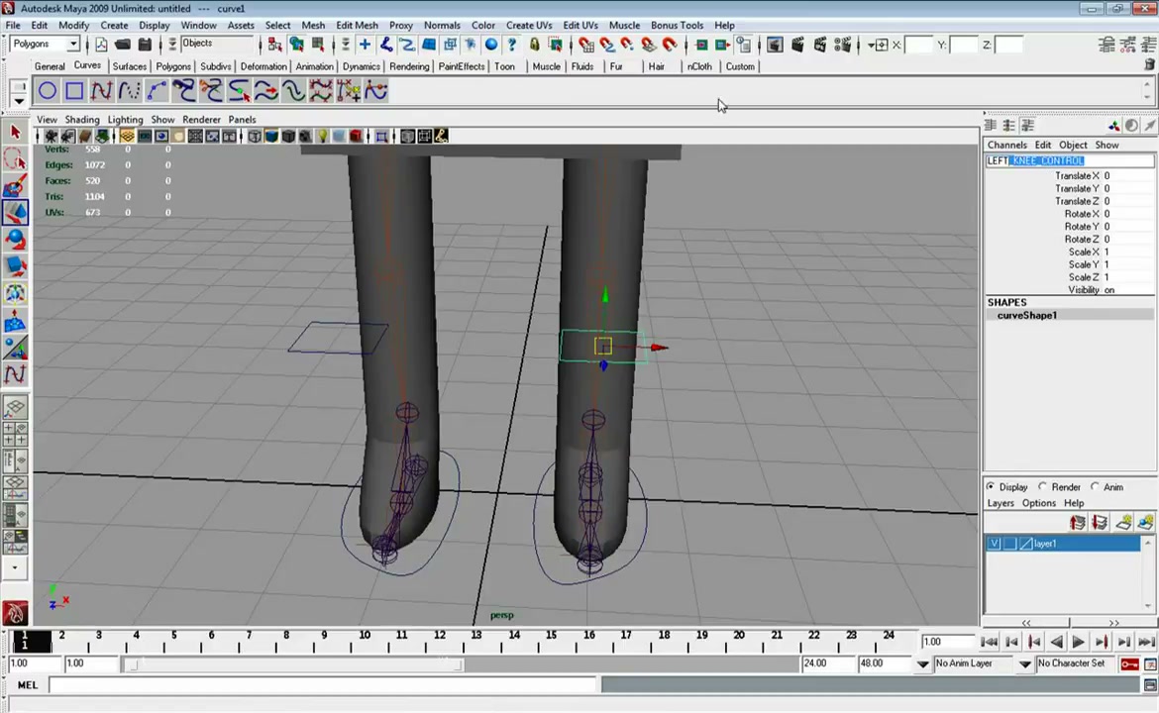1159x713 pixels.
Task: Click the Y coordinate input field
Action: (x=963, y=46)
